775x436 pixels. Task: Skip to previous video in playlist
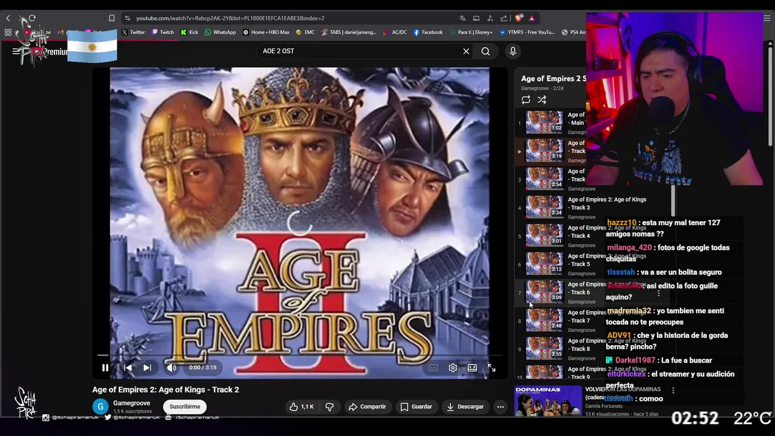click(x=128, y=368)
